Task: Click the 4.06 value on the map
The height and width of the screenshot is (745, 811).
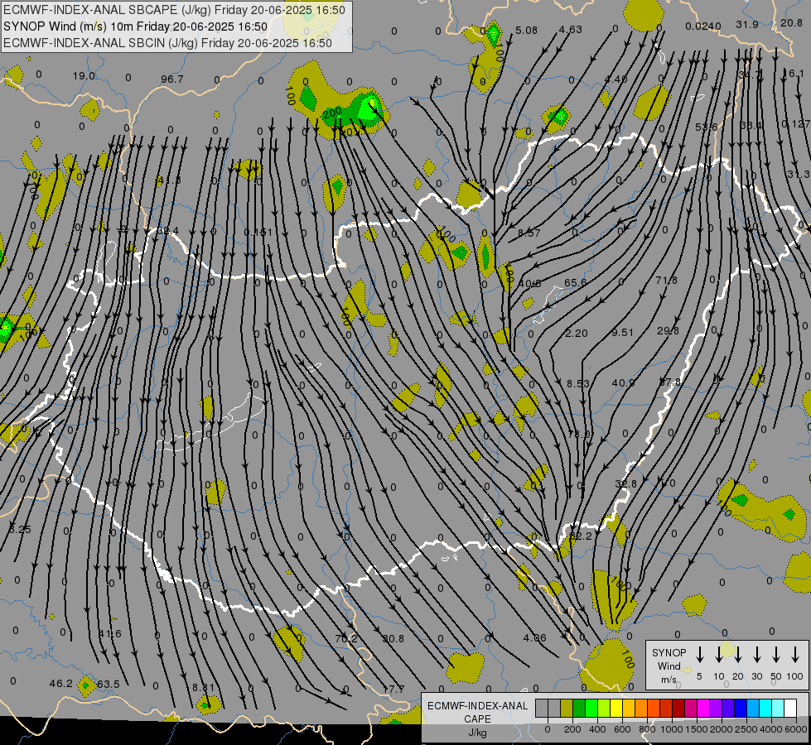Action: [x=535, y=638]
